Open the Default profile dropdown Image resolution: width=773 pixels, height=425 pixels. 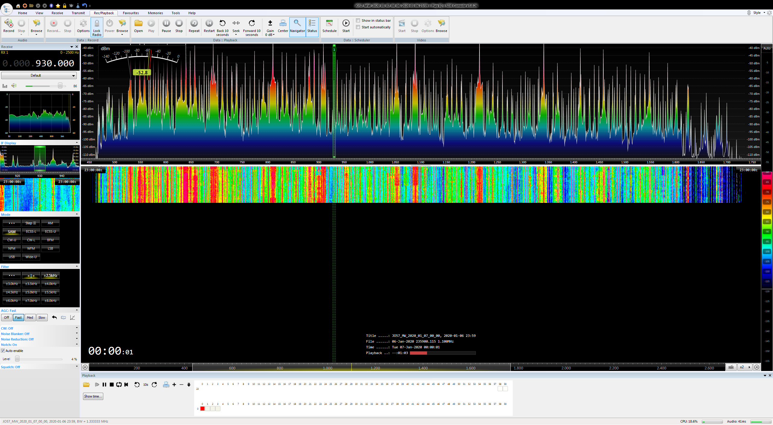click(39, 75)
